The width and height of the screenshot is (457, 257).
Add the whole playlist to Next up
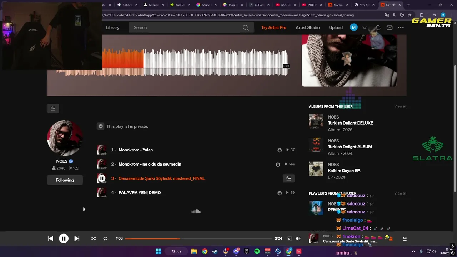(53, 108)
